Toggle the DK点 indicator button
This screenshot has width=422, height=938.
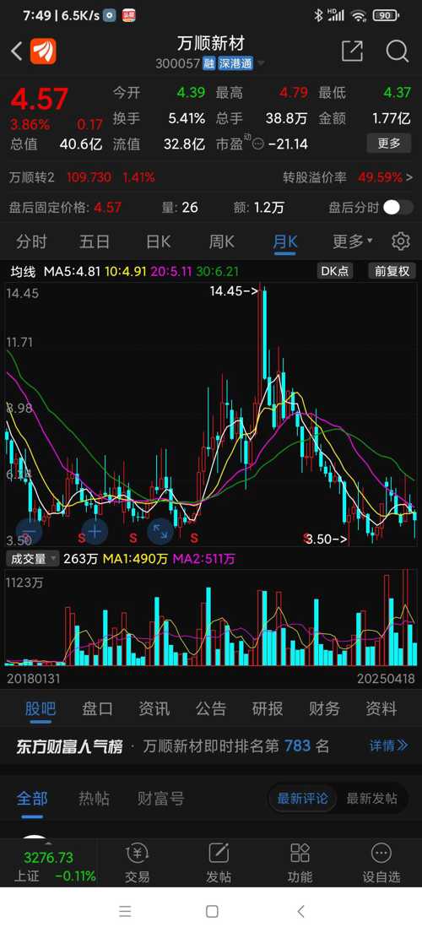point(335,271)
